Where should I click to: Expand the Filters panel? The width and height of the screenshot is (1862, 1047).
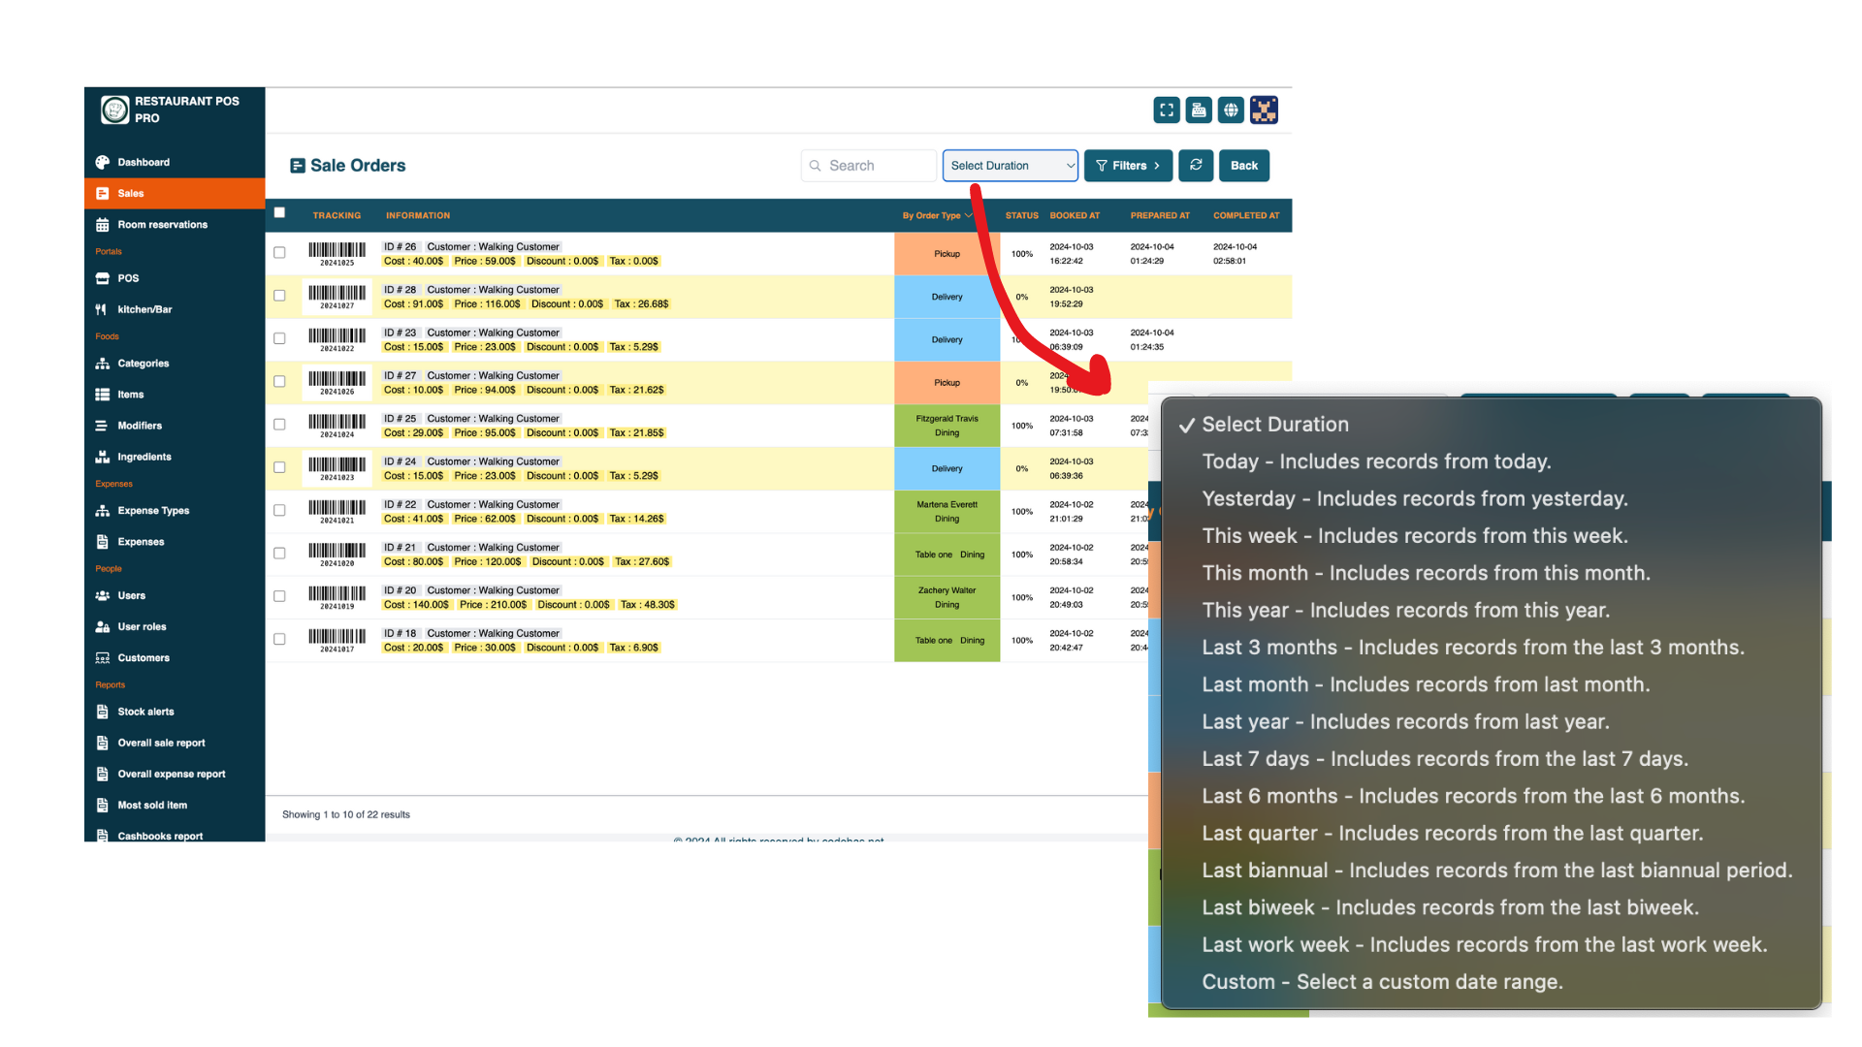point(1128,166)
